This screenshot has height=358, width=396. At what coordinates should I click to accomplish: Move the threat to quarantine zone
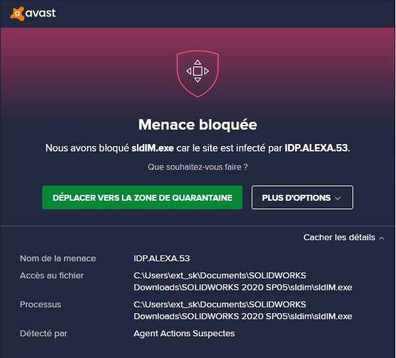click(142, 197)
